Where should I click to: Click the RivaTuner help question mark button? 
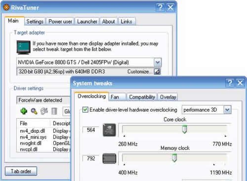pyautogui.click(x=160, y=7)
